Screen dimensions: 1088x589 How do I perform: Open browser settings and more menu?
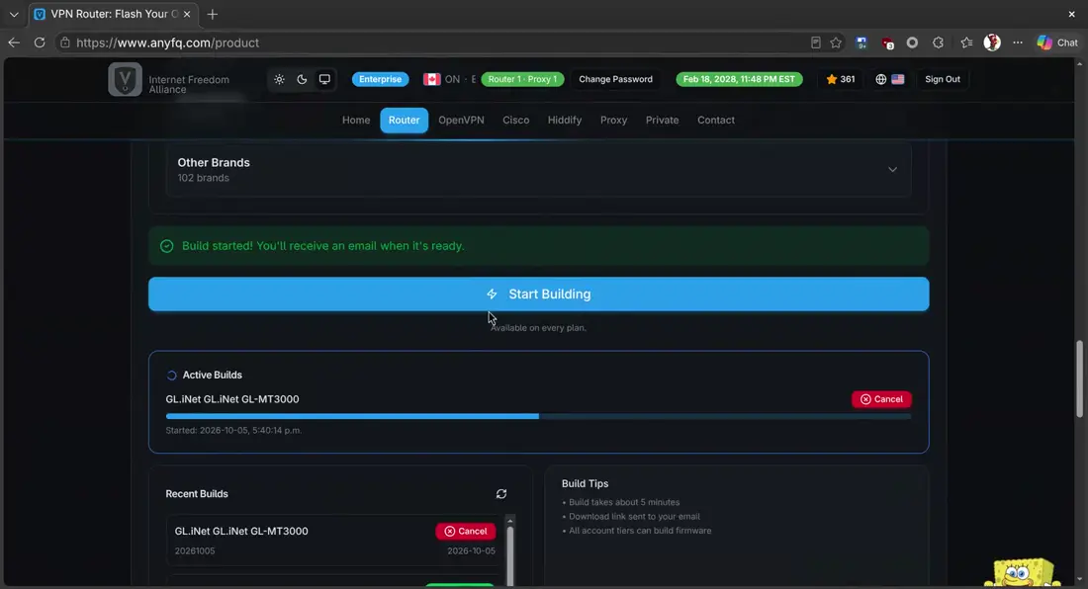(1018, 42)
